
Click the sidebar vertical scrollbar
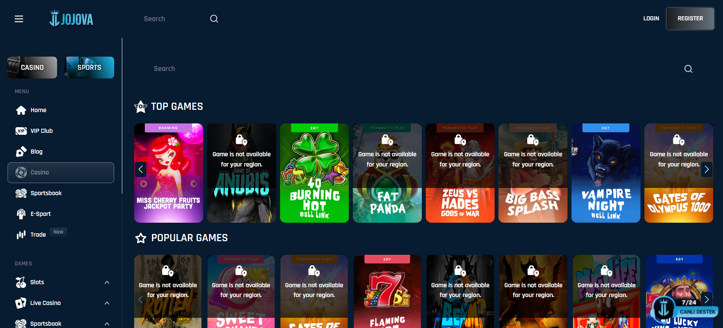[x=122, y=115]
